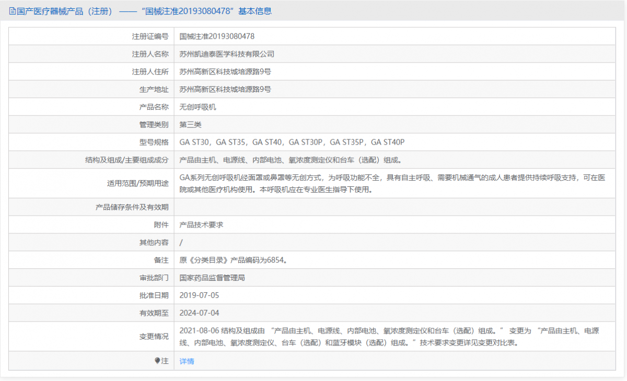Click the document icon beside the page title
This screenshot has width=627, height=381.
(x=13, y=11)
